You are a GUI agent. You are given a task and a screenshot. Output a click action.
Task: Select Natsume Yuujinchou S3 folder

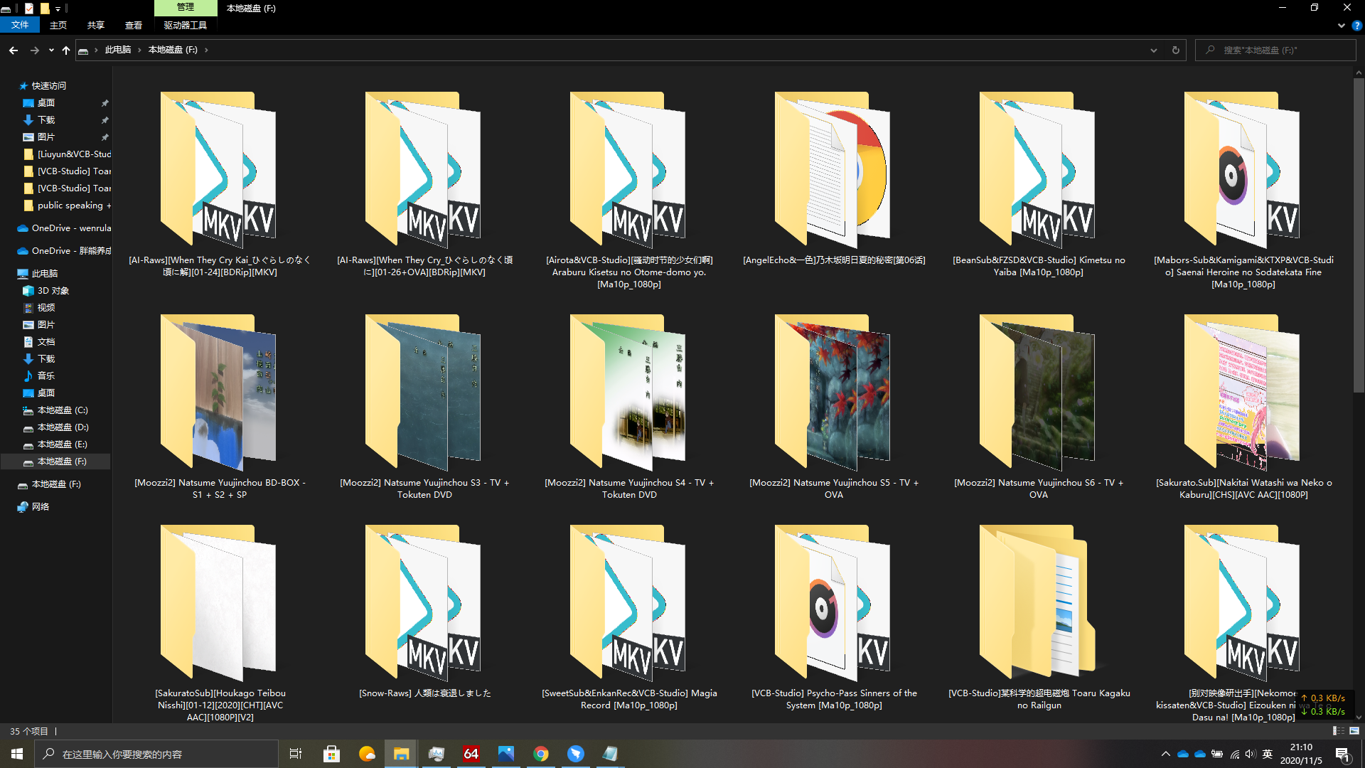pos(424,407)
